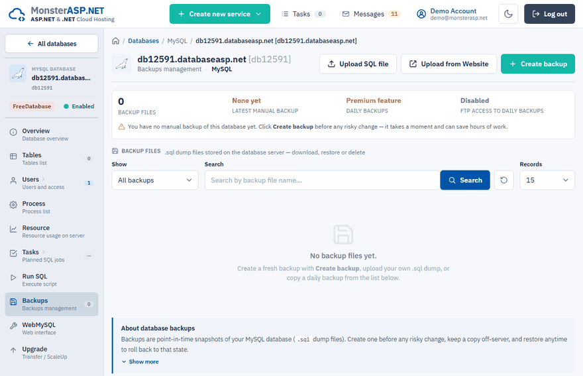
Task: Click the 'Disabled' FTP access text
Action: pyautogui.click(x=474, y=101)
